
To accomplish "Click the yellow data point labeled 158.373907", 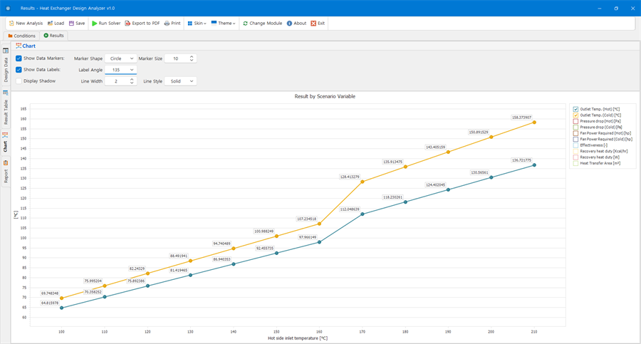I will tap(534, 123).
